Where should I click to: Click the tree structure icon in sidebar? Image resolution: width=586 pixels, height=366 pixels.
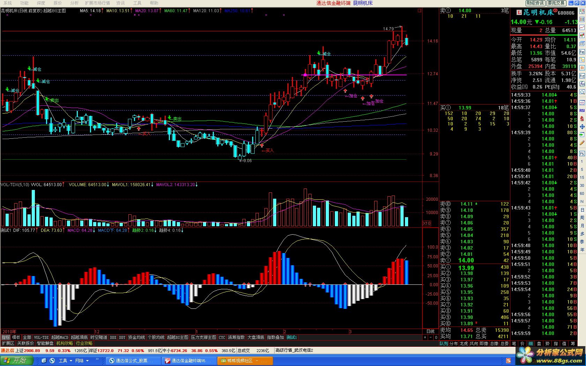tap(582, 60)
